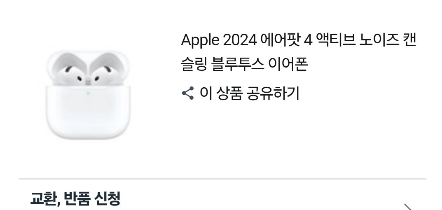The width and height of the screenshot is (442, 210).
Task: Expand the chevron arrow on the 교환, 반품 신청 row
Action: click(x=408, y=207)
